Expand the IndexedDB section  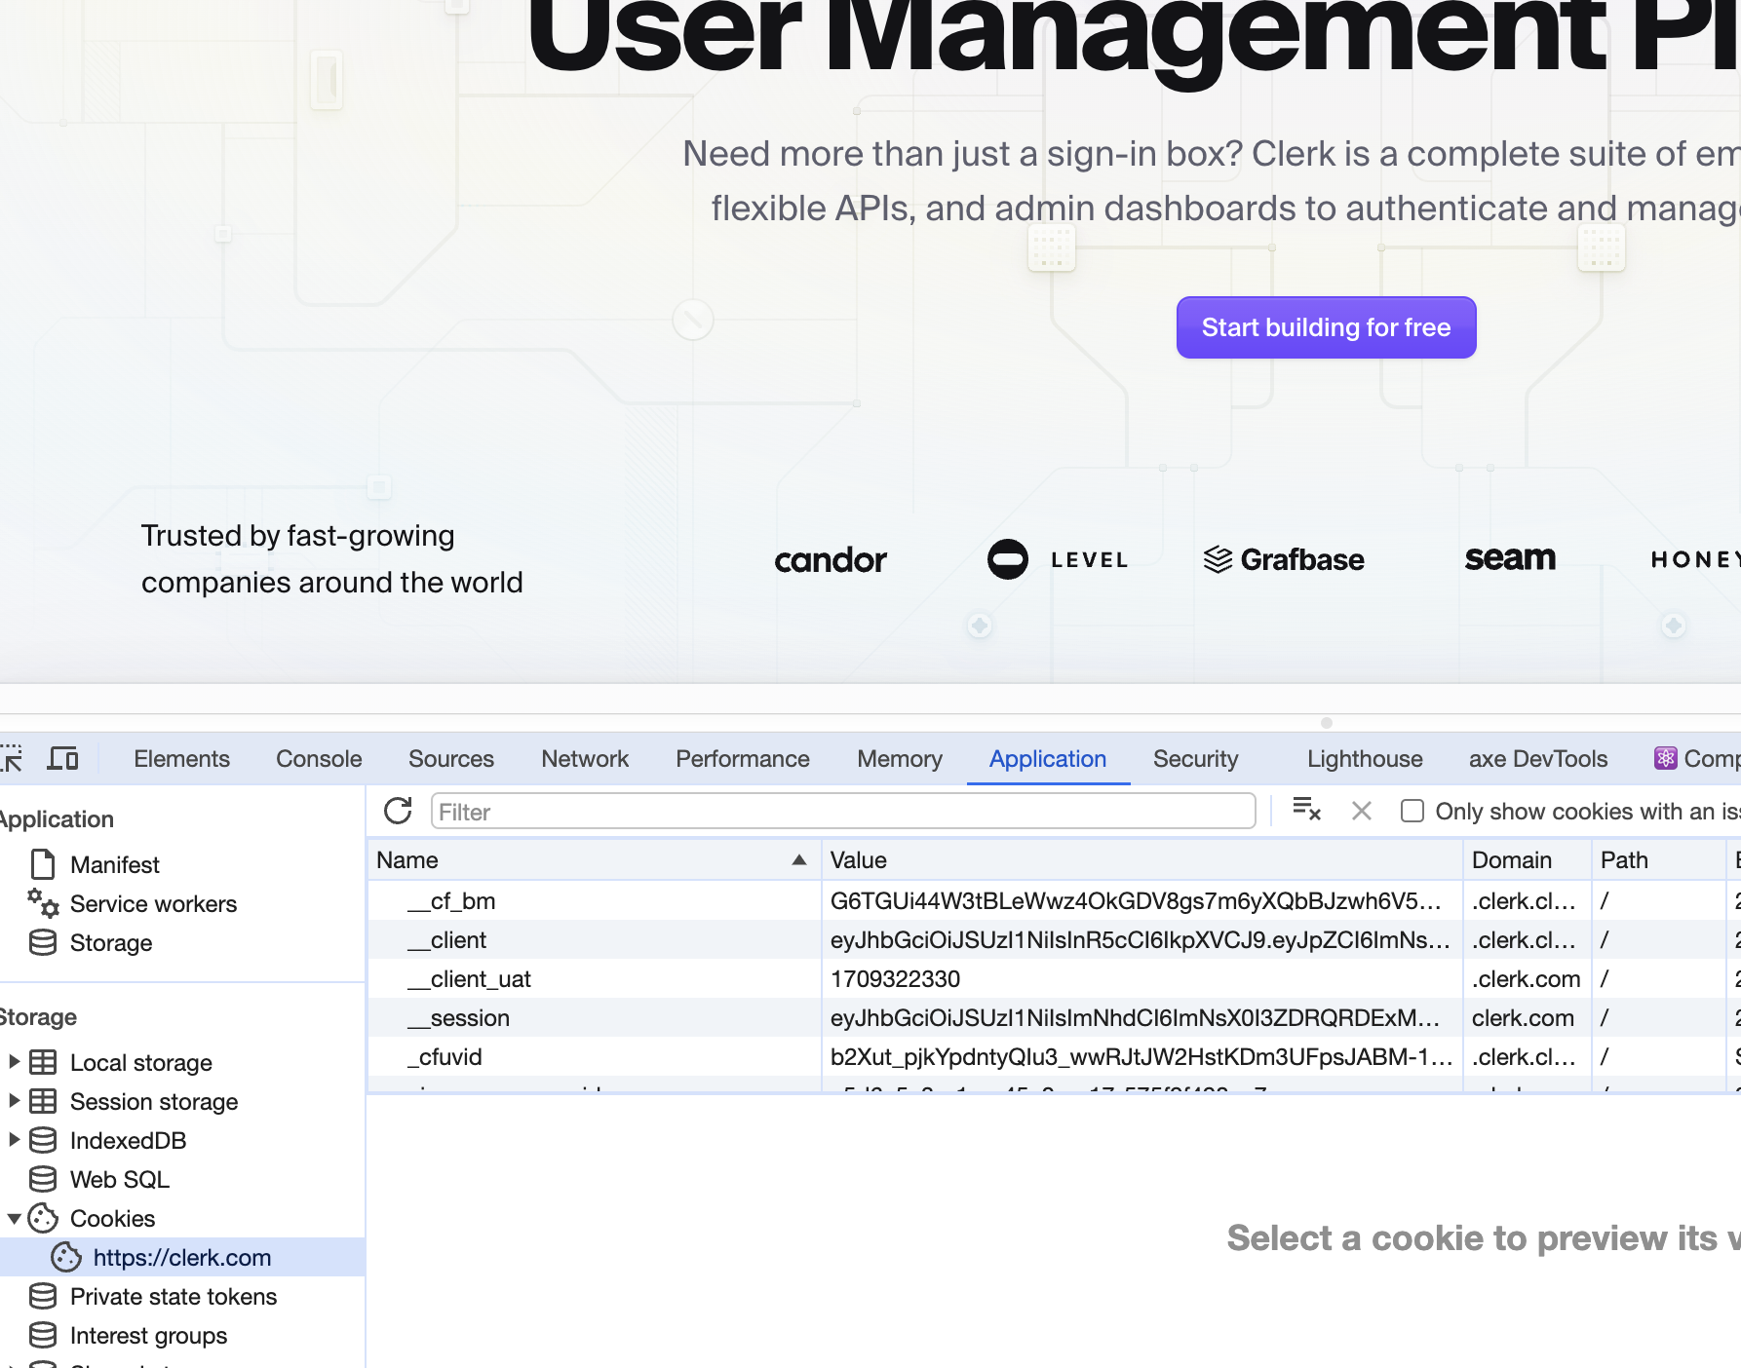coord(14,1140)
